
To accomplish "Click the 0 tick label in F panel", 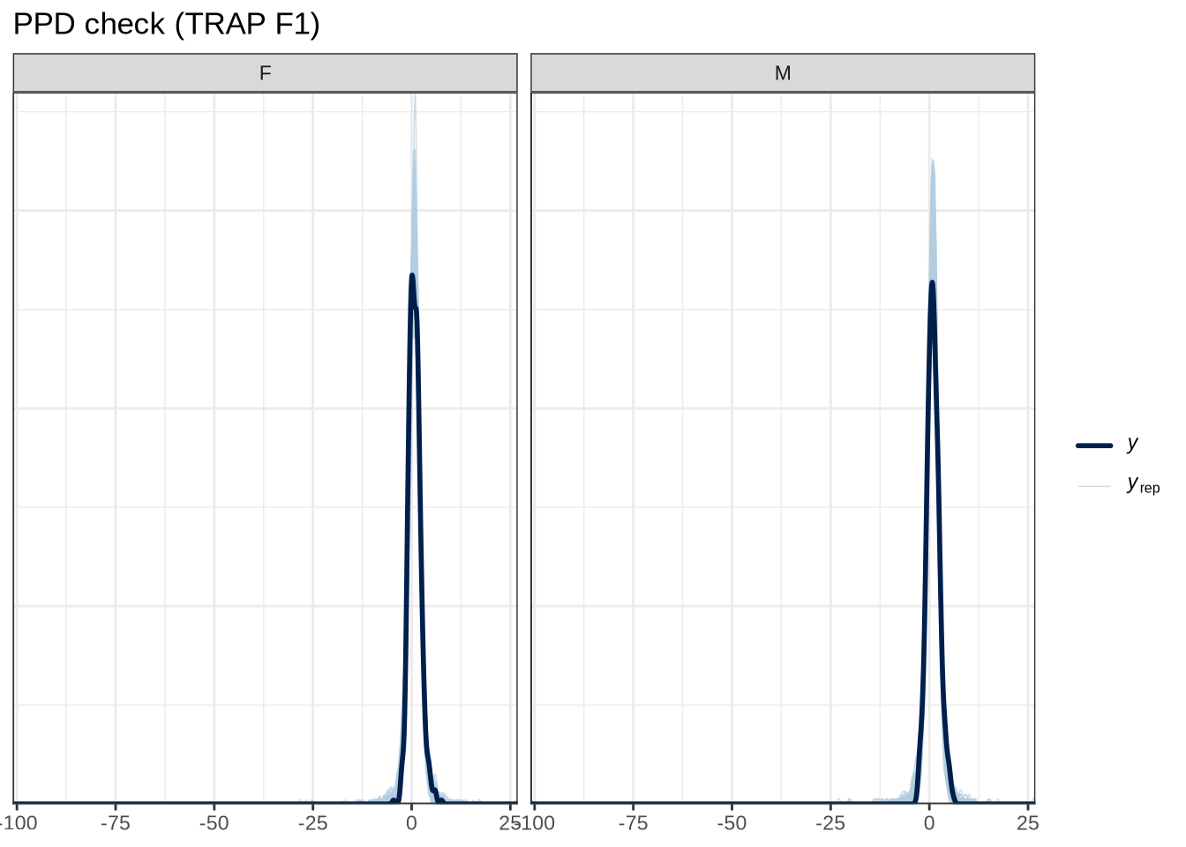I will 411,824.
